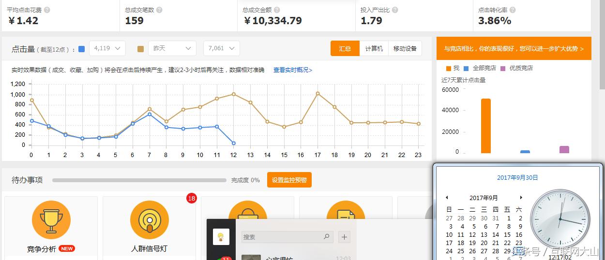Click 1.79 ROI value
The width and height of the screenshot is (605, 260).
click(371, 21)
